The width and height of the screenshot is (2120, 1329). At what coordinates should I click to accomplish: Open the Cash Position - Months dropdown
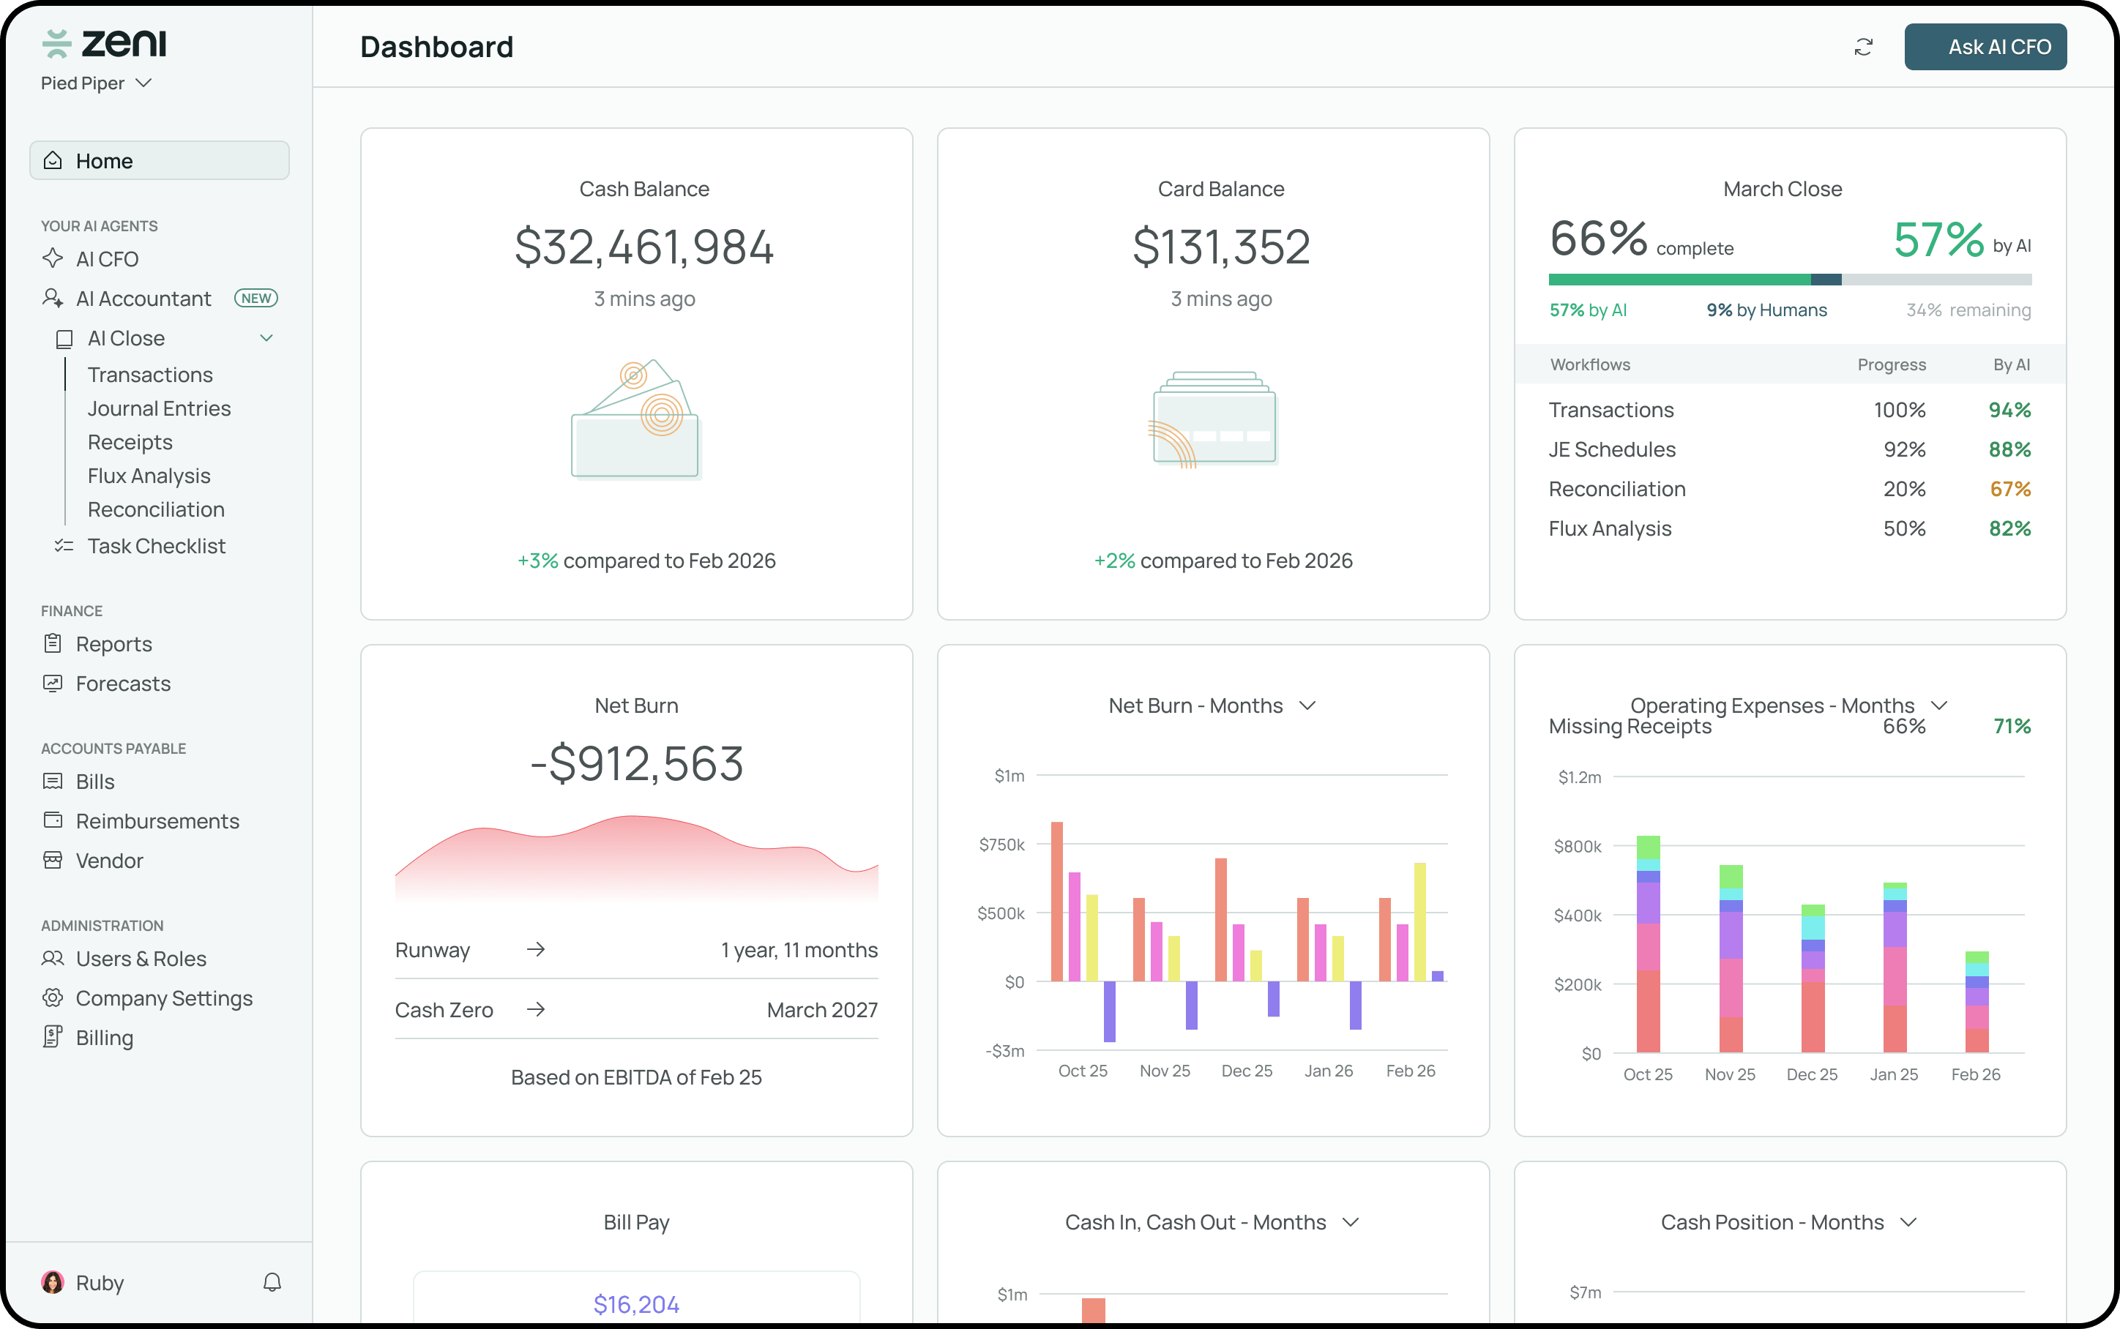pos(1790,1223)
